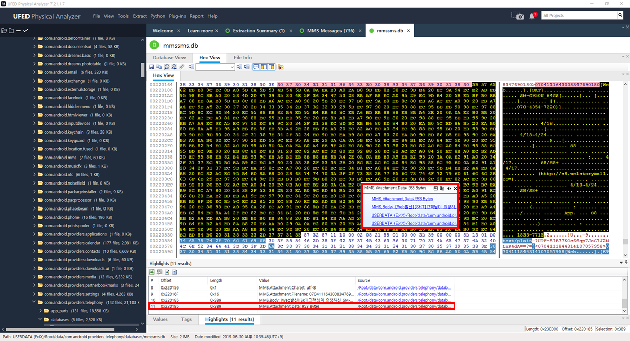
Task: Switch to the File Info tab
Action: pyautogui.click(x=243, y=58)
